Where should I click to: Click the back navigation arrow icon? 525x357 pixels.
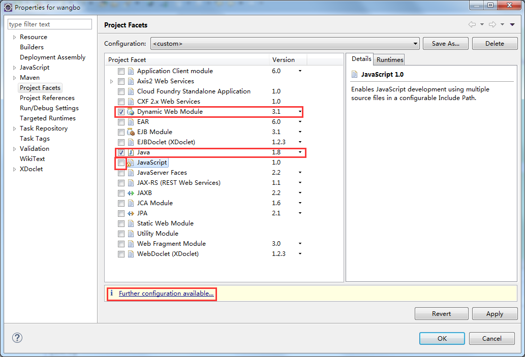472,25
